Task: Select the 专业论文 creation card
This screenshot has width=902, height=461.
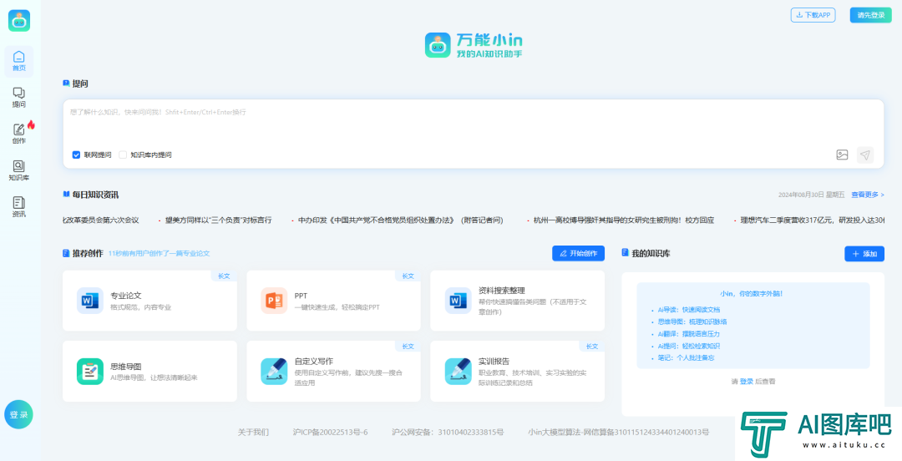Action: 149,301
